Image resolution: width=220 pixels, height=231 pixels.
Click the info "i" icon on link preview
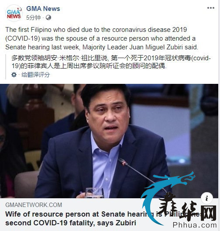(x=207, y=198)
